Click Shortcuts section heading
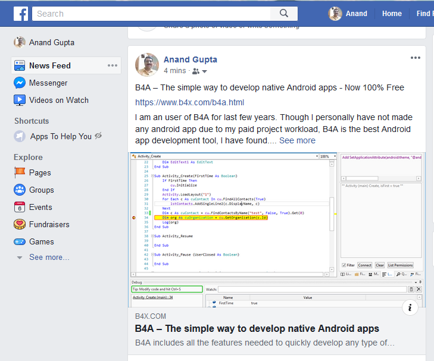The image size is (434, 361). pos(32,121)
